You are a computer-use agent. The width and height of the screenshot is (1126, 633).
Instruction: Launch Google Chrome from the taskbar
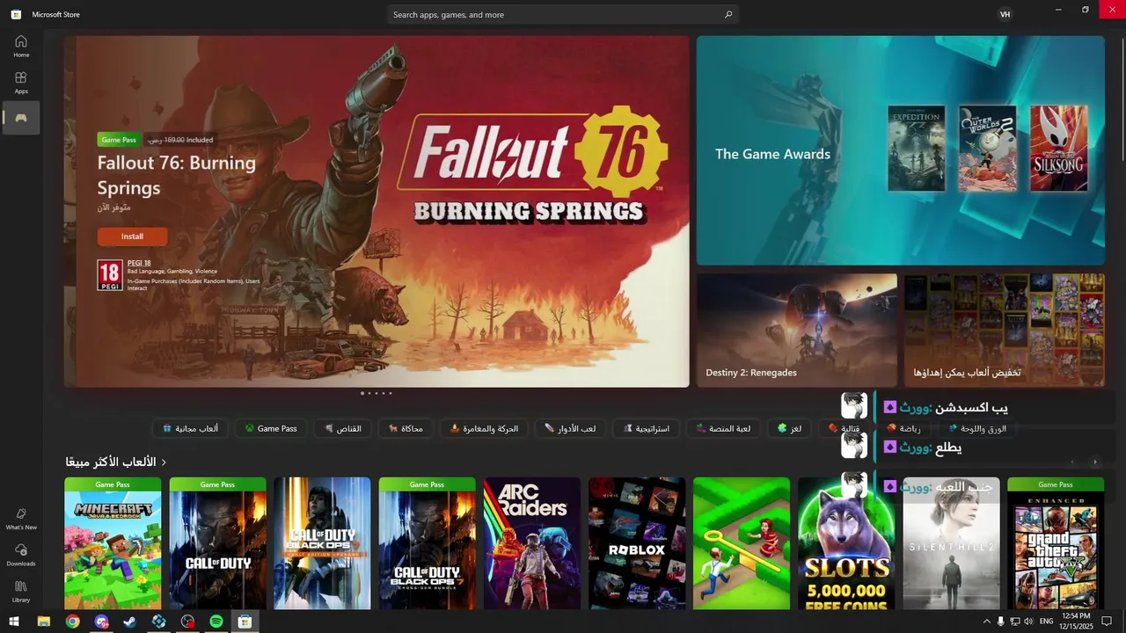pos(72,622)
